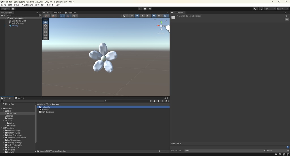Select the Transform tool in Scene overlay
The width and height of the screenshot is (290, 156).
tap(46, 38)
